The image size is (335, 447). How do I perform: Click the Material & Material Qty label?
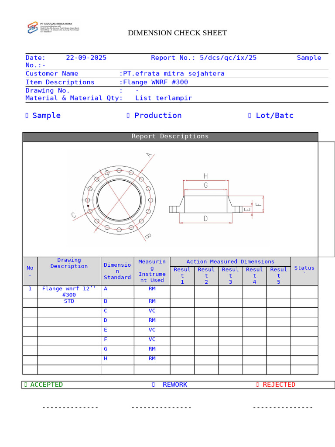tap(74, 98)
